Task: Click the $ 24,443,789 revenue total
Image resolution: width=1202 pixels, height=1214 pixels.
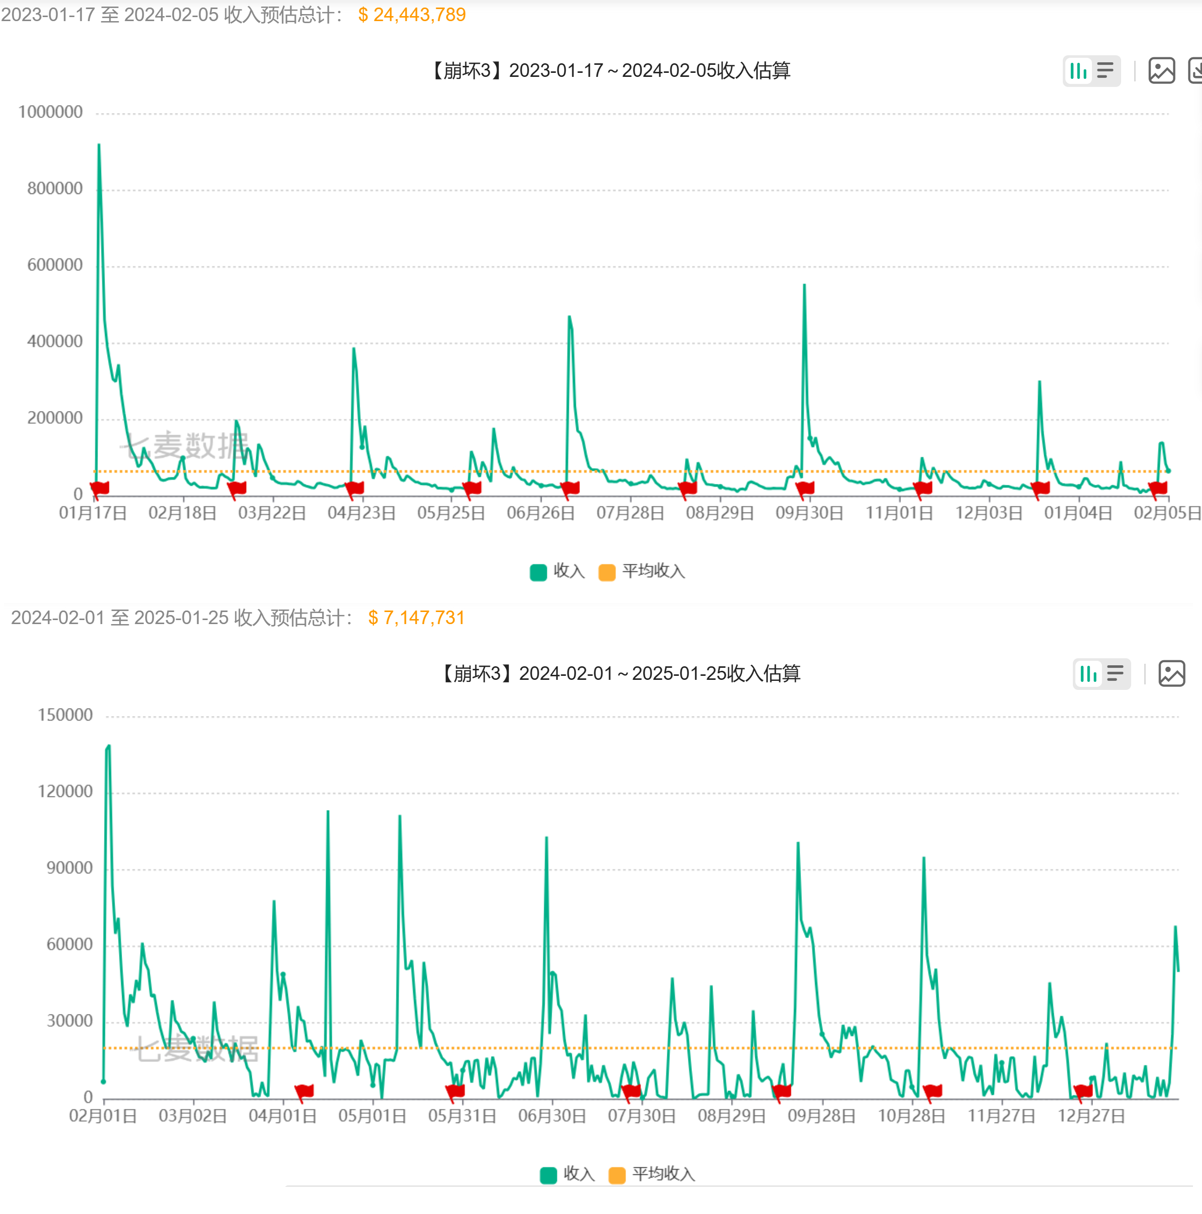Action: click(412, 15)
